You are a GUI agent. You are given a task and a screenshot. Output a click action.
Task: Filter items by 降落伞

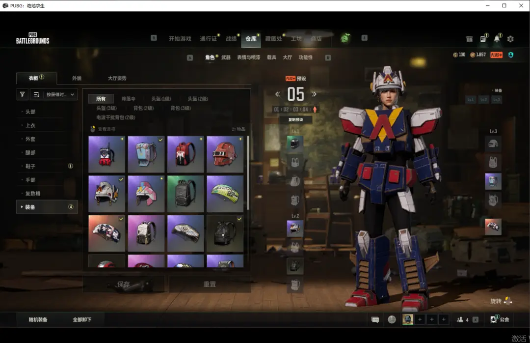129,99
